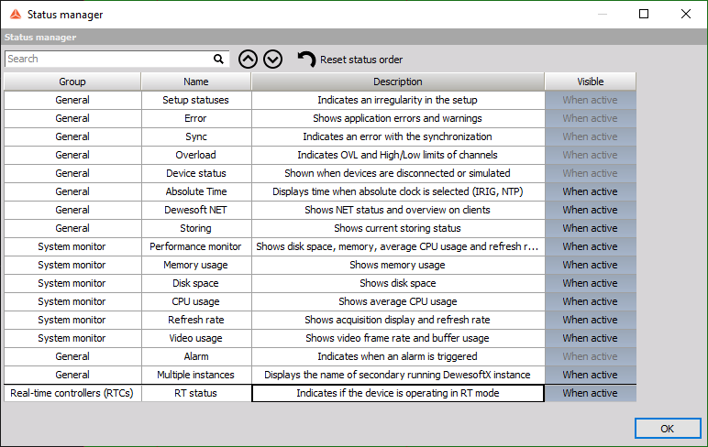The height and width of the screenshot is (447, 708).
Task: Open Visible dropdown for Disk space
Action: click(x=590, y=283)
